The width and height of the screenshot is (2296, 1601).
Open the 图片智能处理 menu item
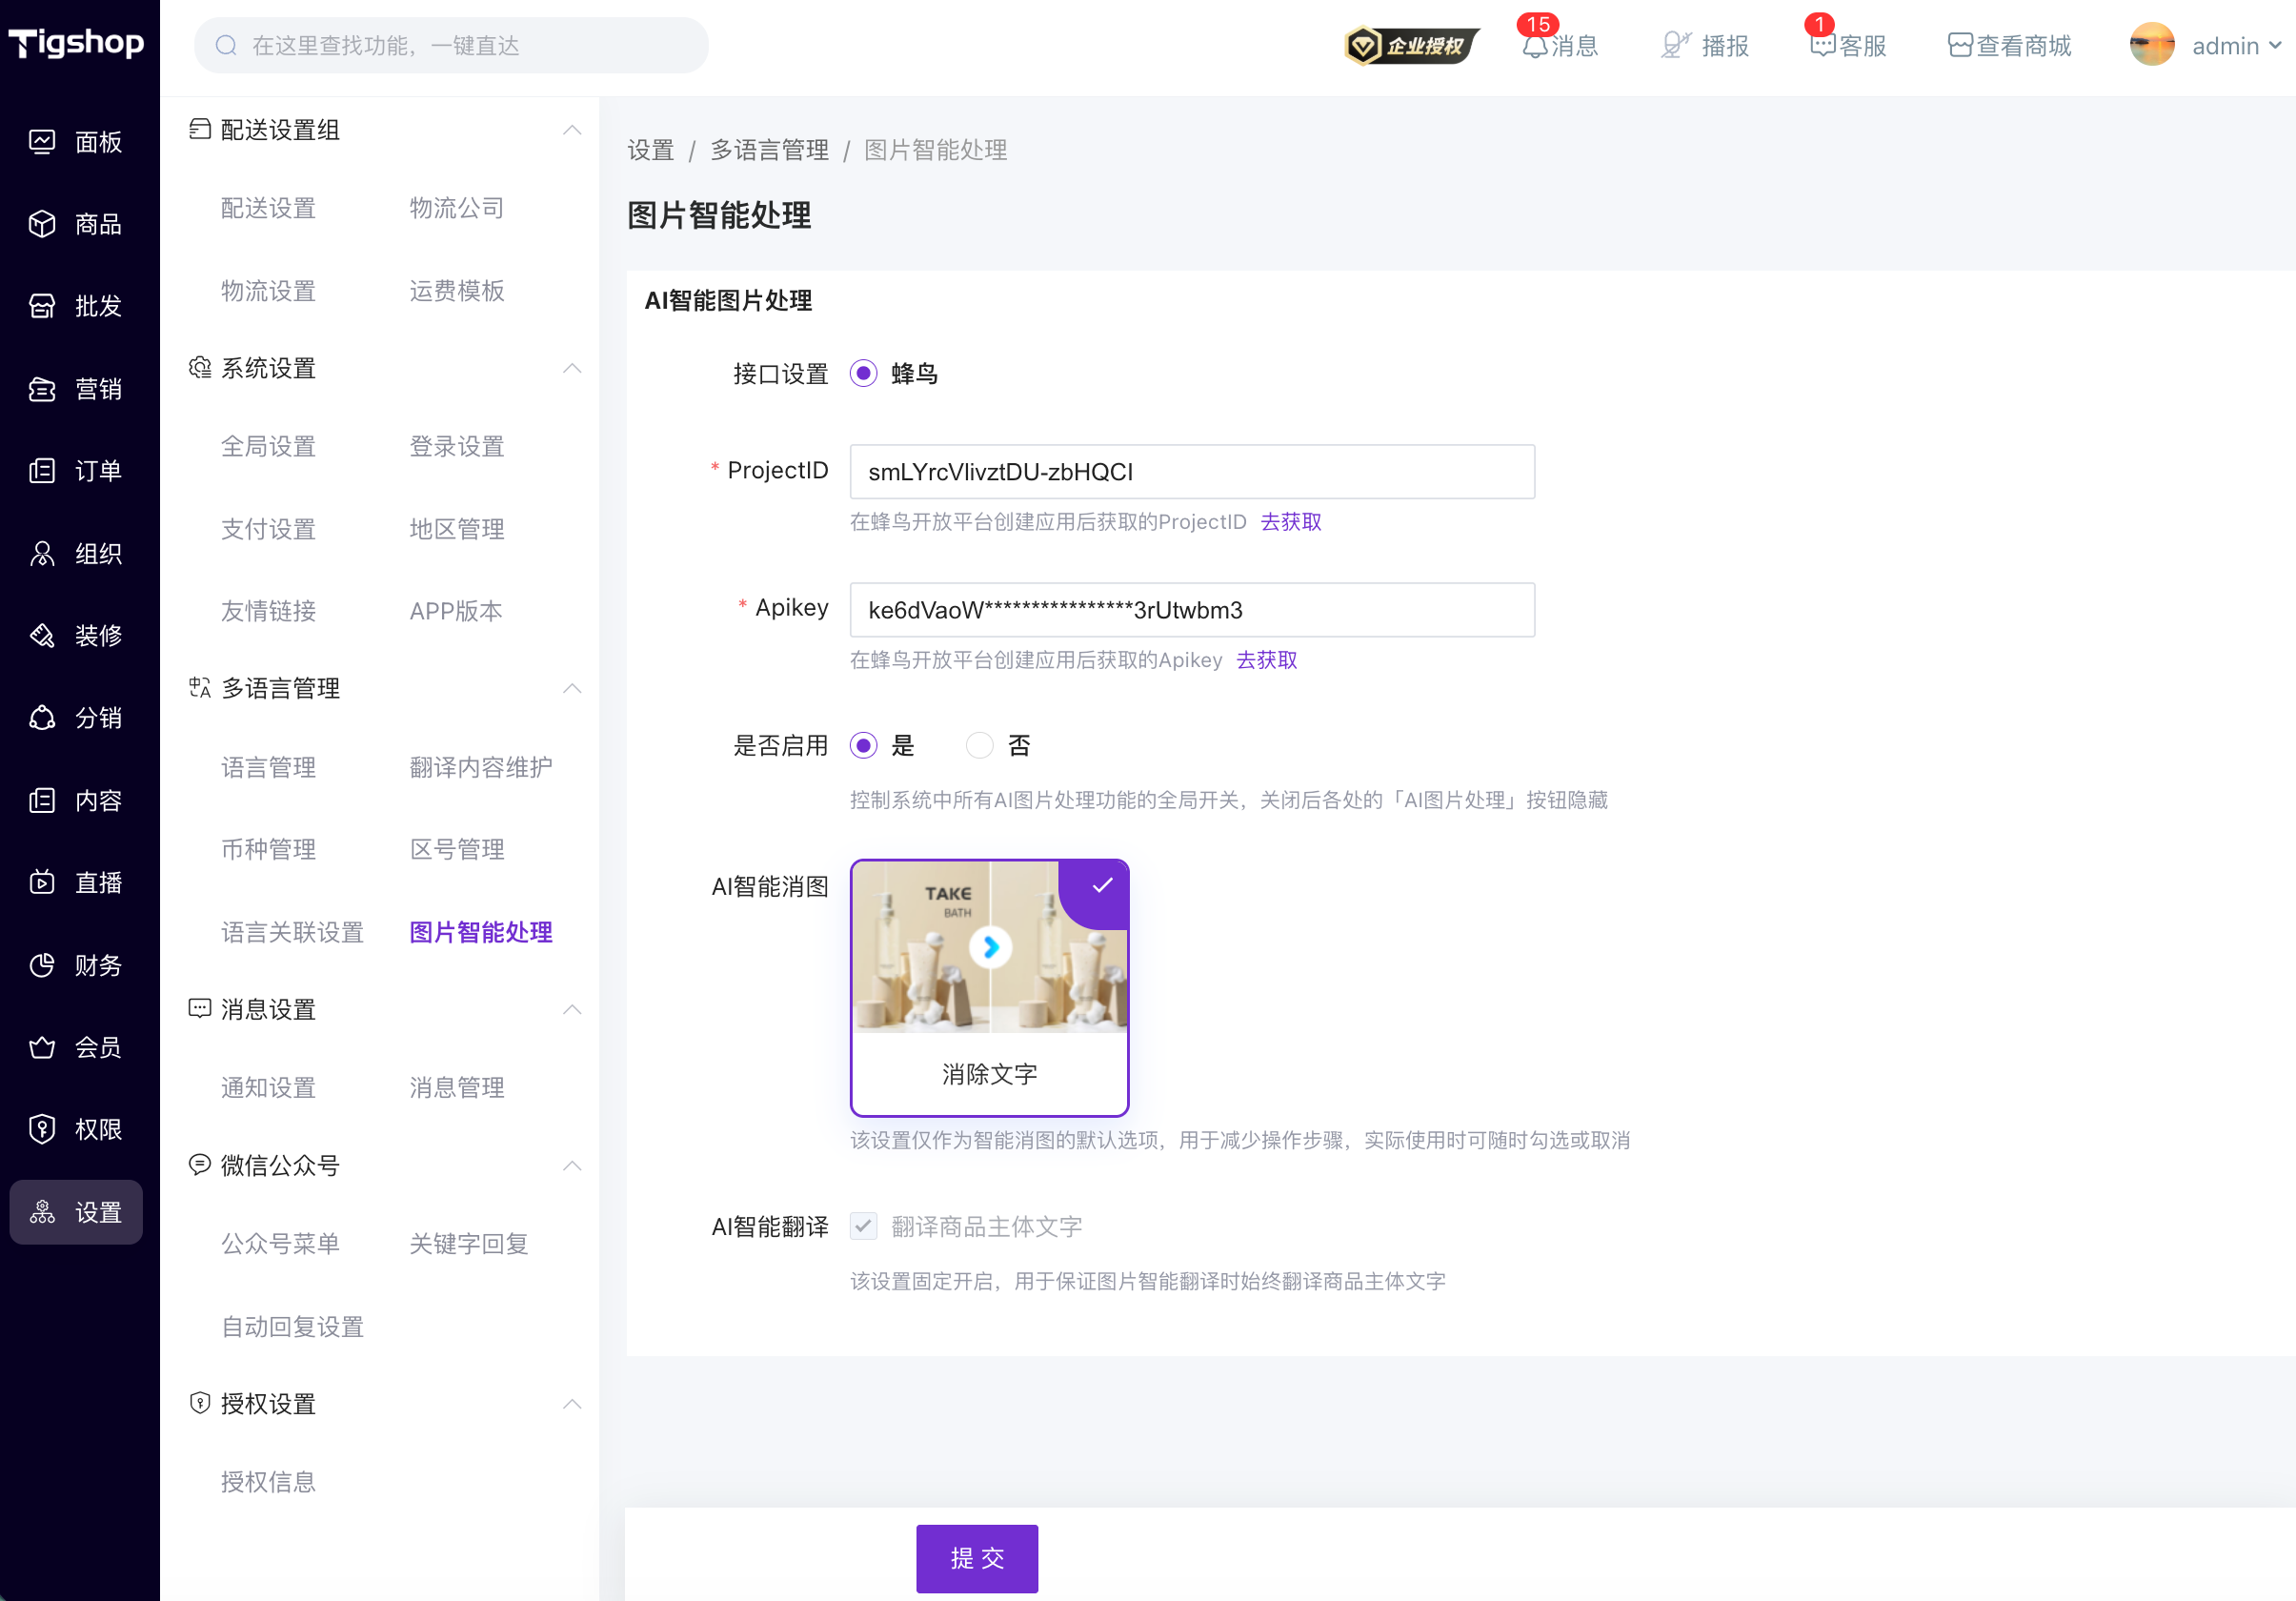[x=481, y=933]
